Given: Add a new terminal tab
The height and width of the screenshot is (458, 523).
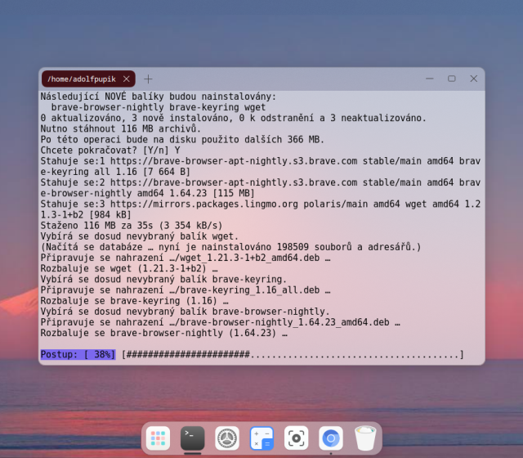Looking at the screenshot, I should [x=148, y=79].
